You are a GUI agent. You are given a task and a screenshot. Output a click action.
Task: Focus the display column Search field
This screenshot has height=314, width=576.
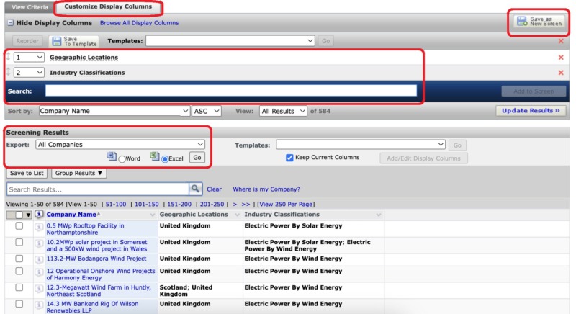231,91
